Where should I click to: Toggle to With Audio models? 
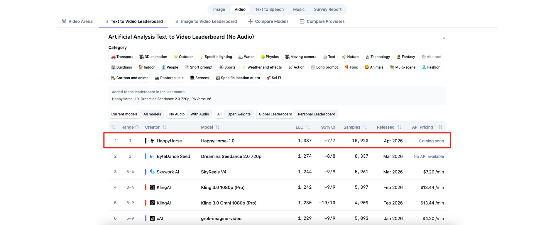tap(200, 114)
